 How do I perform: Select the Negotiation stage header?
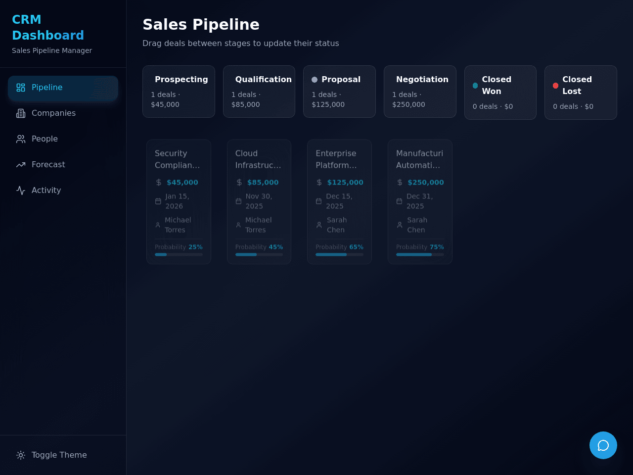420,92
